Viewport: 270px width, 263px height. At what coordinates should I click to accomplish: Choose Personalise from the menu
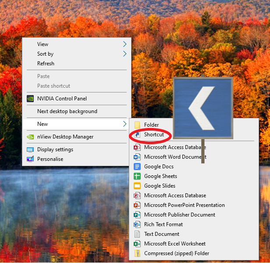point(77,159)
